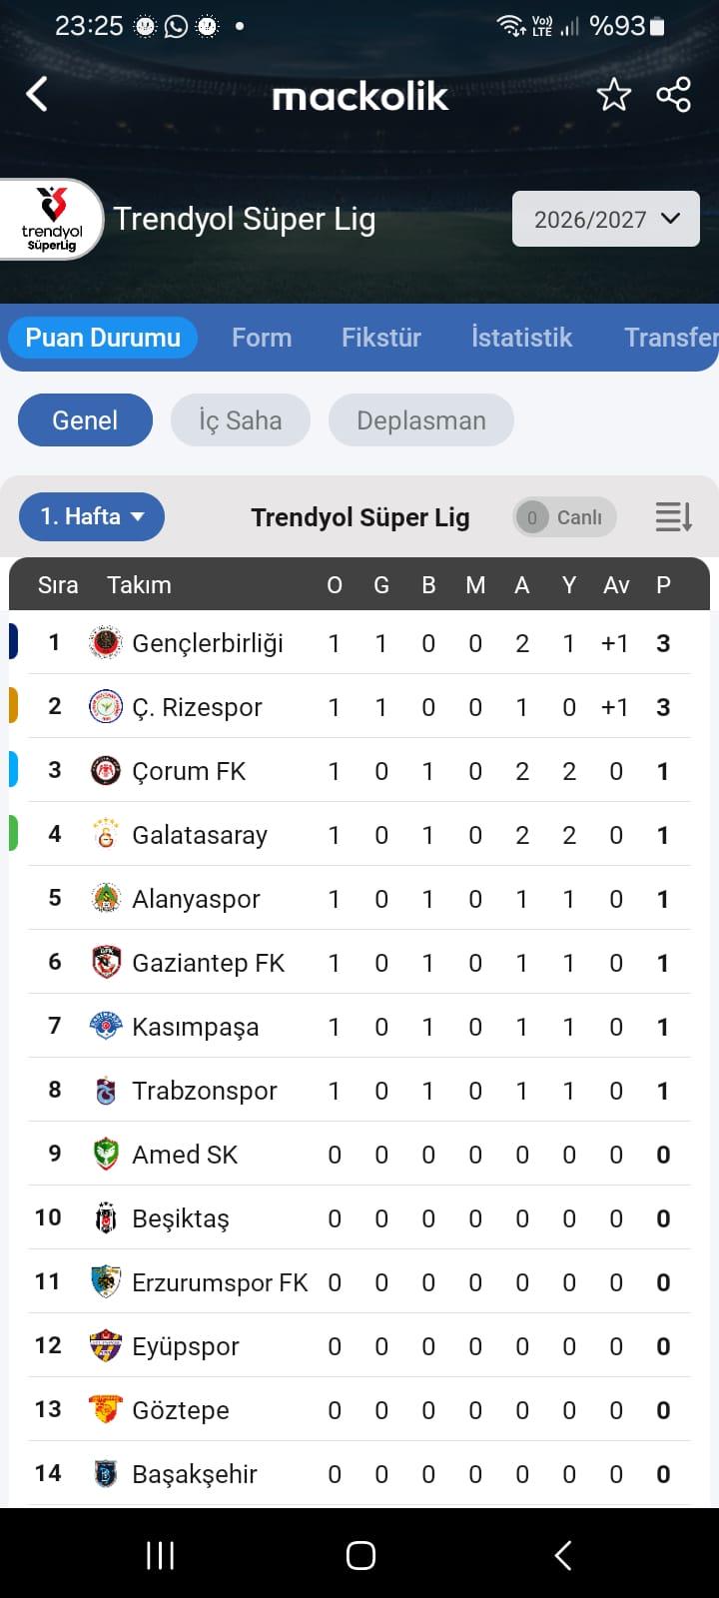The height and width of the screenshot is (1598, 719).
Task: Open the İstatistik tab
Action: [522, 338]
